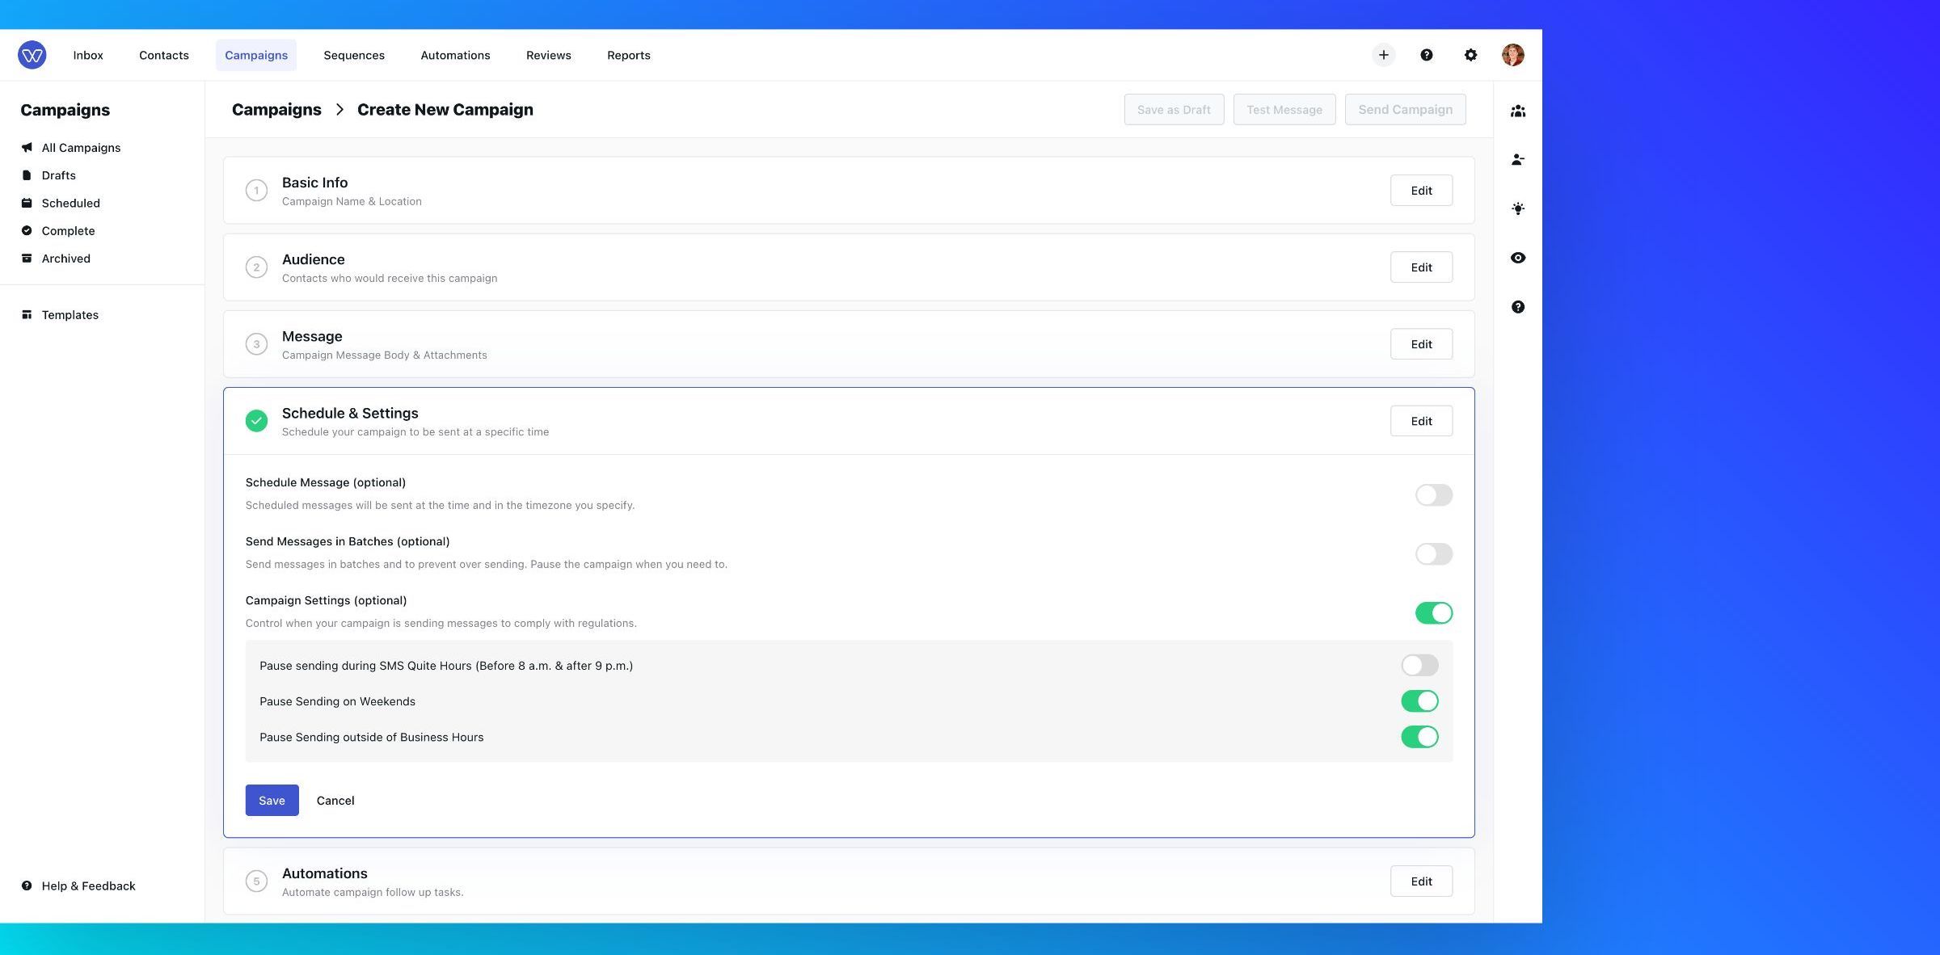Click the top bar help question icon

point(1427,55)
